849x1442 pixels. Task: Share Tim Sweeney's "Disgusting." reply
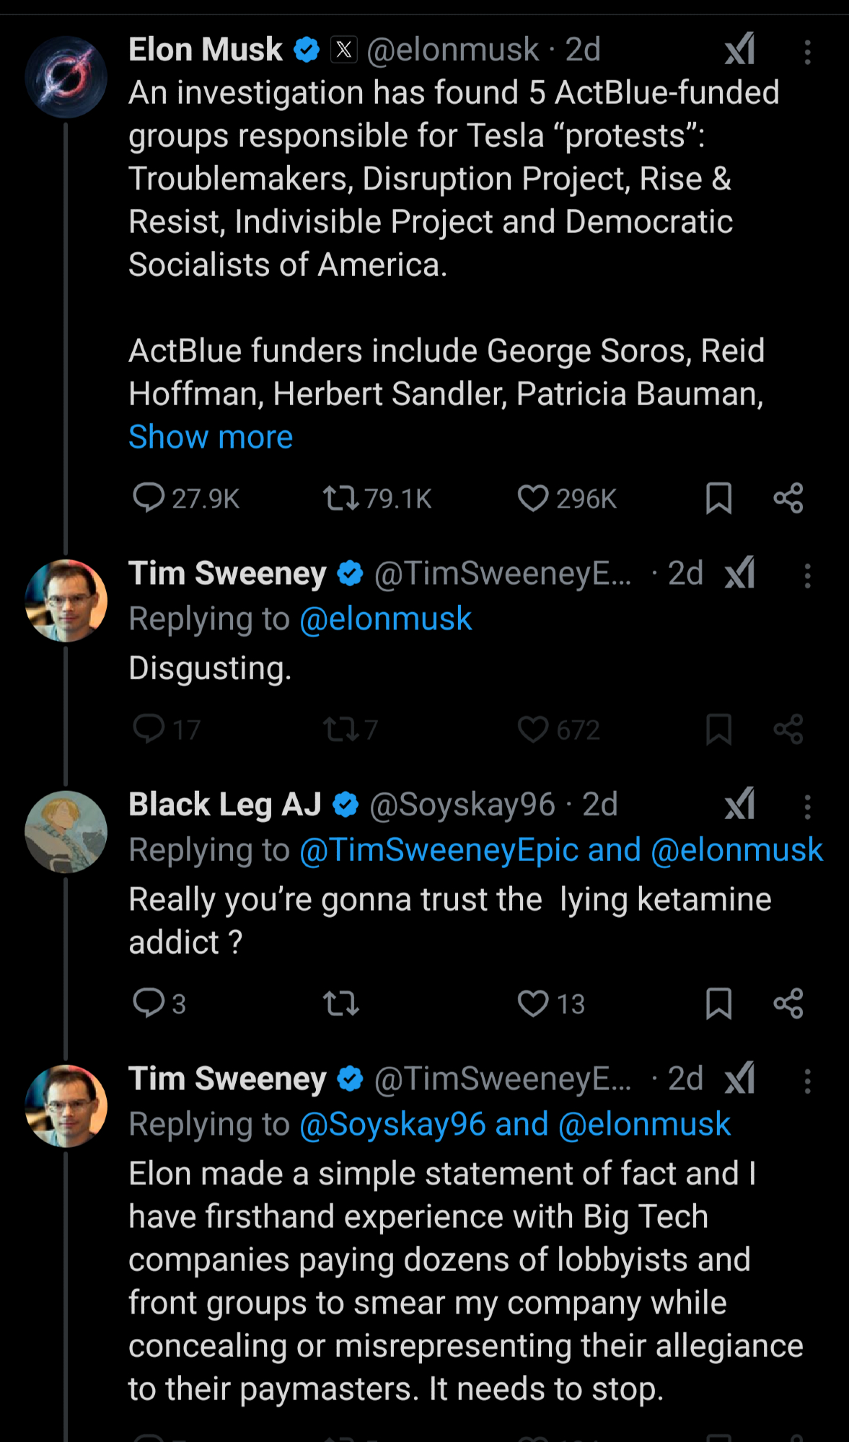788,730
